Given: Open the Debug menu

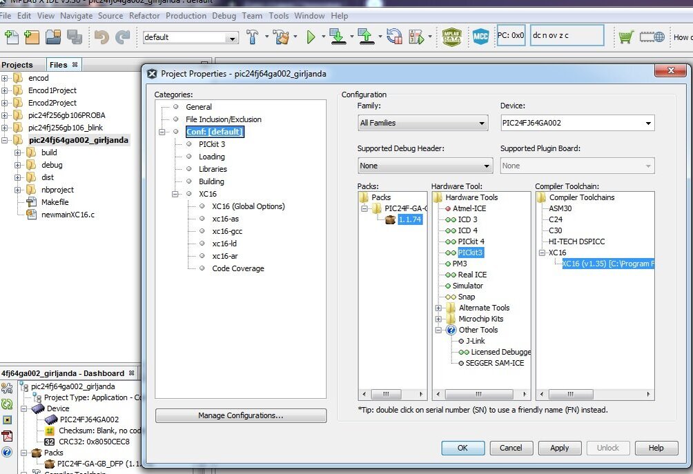Looking at the screenshot, I should pos(224,16).
